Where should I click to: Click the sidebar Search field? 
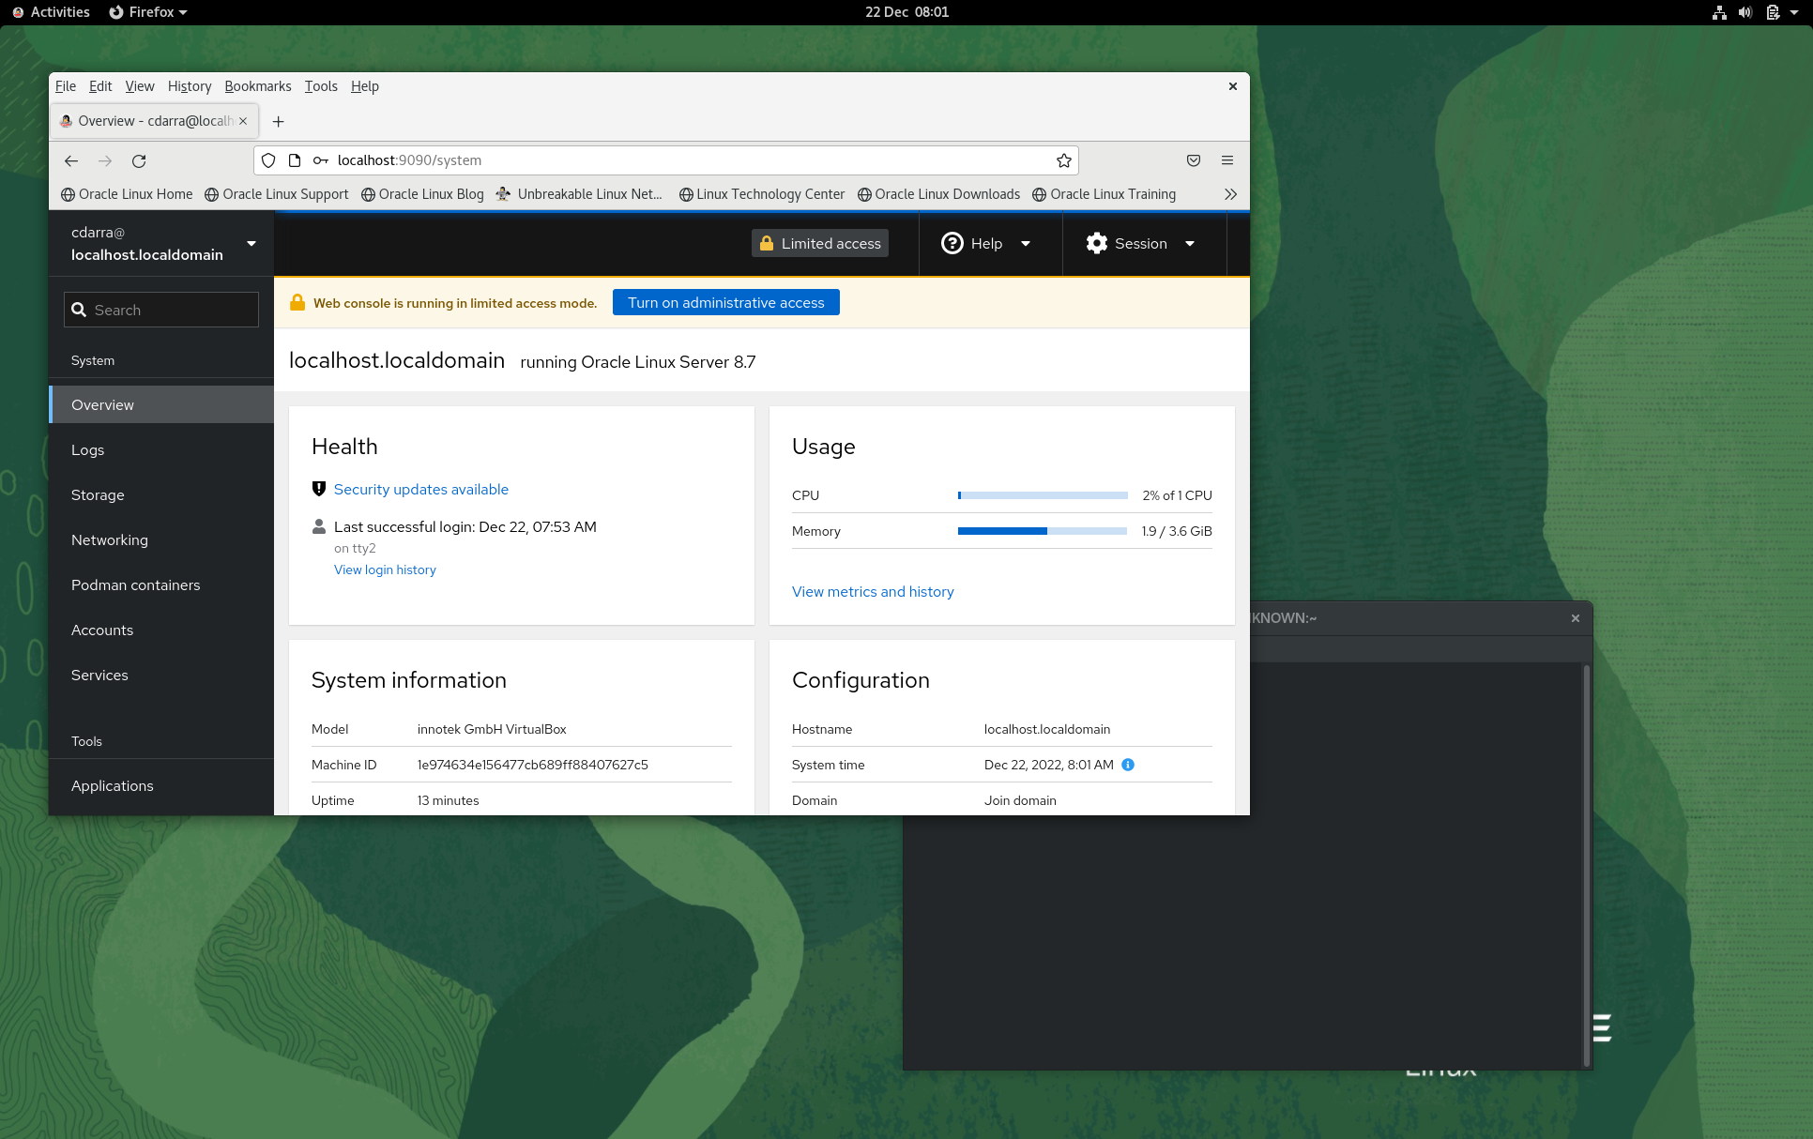pyautogui.click(x=161, y=310)
